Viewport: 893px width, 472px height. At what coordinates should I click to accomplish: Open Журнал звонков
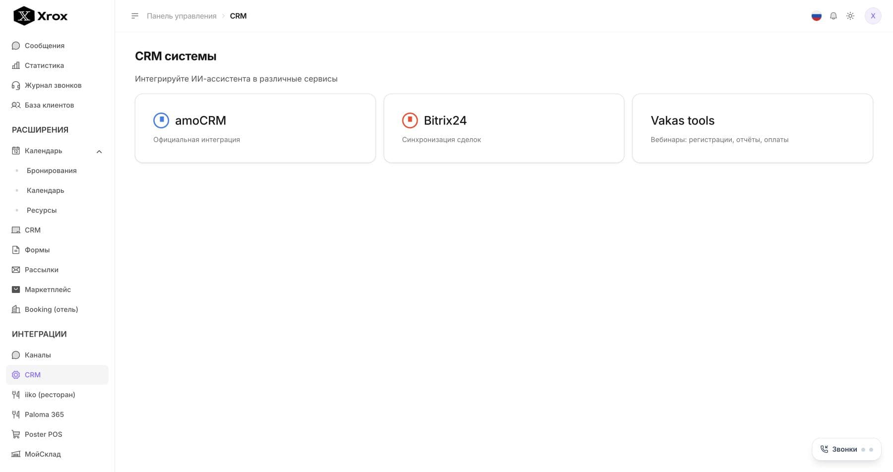(53, 85)
